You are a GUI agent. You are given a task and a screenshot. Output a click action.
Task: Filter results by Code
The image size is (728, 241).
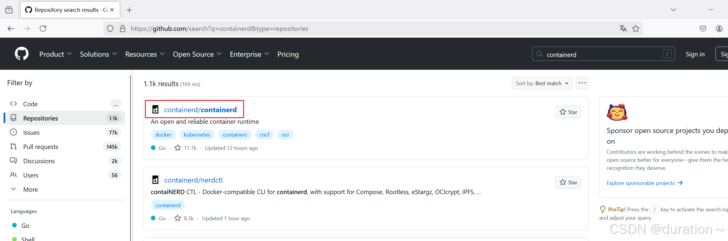pyautogui.click(x=65, y=104)
